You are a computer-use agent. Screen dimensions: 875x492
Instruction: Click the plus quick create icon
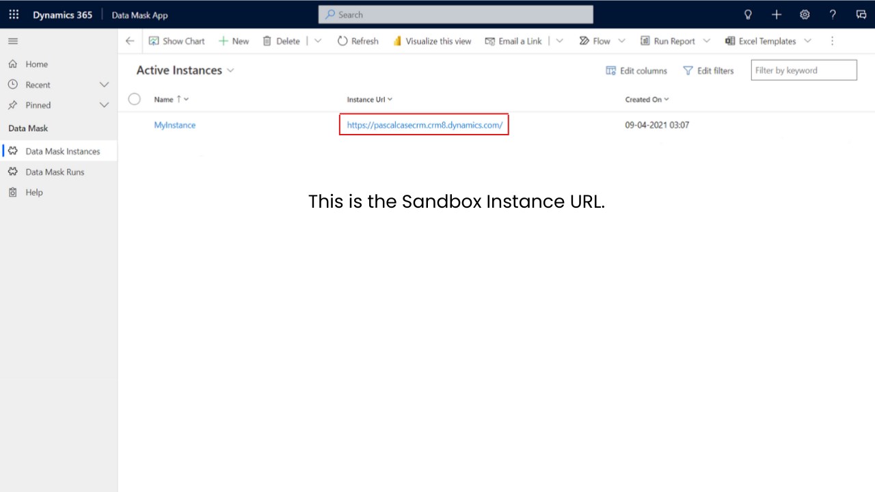tap(776, 14)
